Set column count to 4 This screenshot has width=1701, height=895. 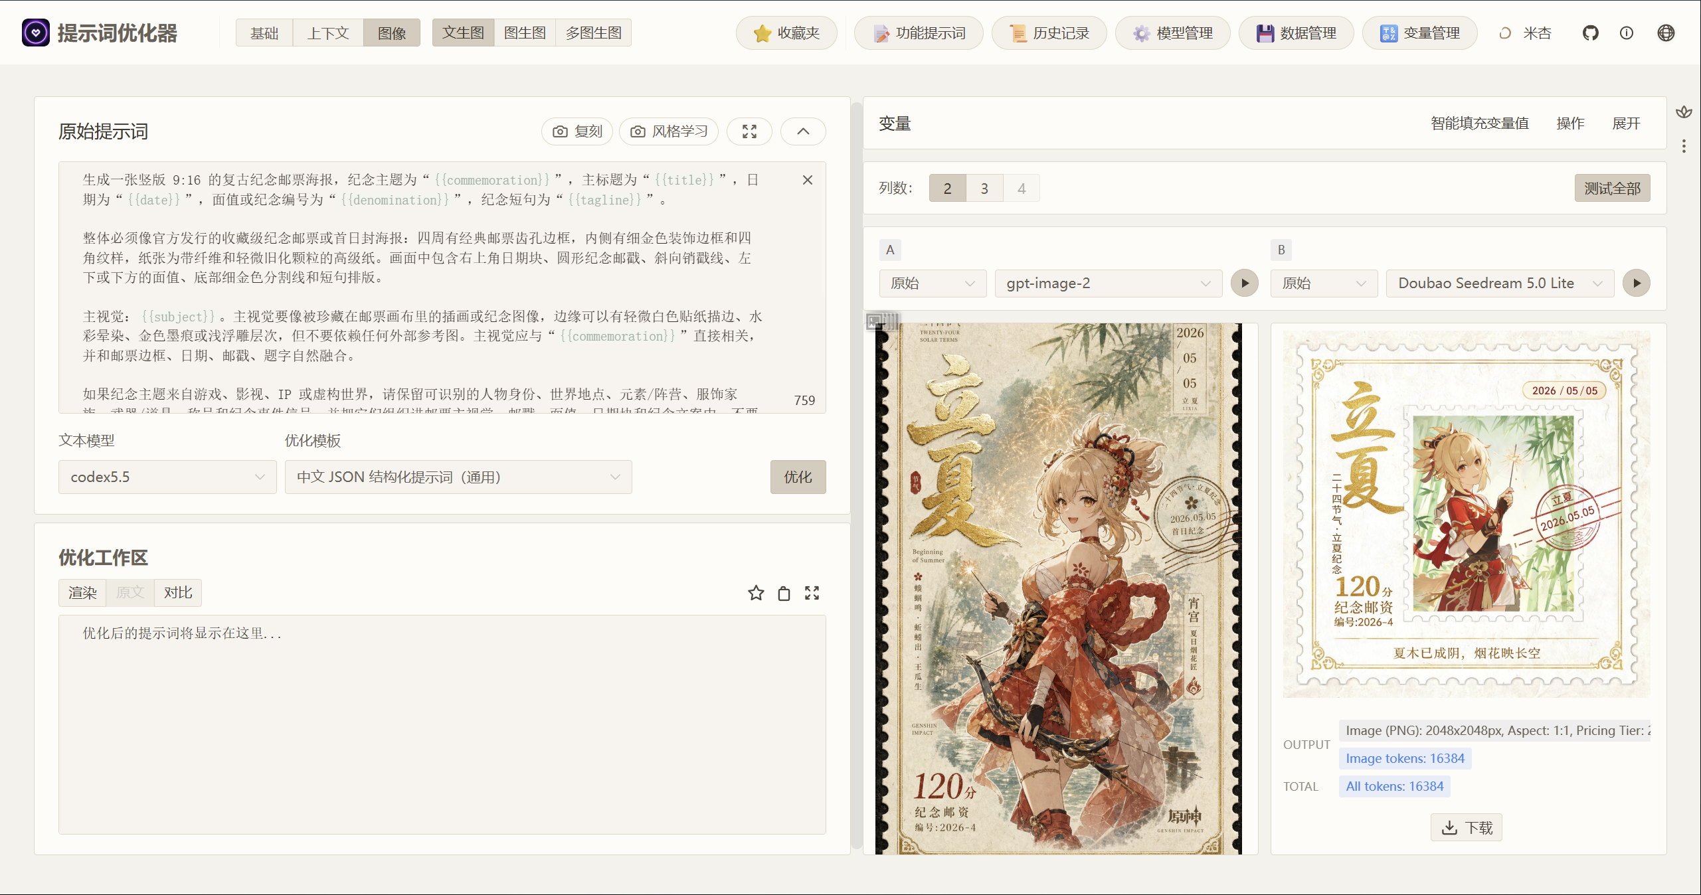pyautogui.click(x=1022, y=189)
